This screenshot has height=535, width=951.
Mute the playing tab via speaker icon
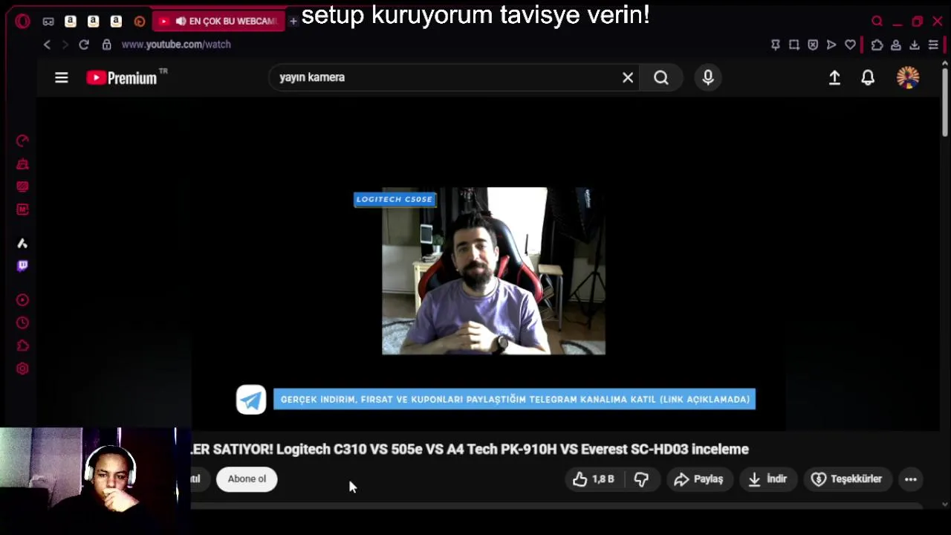[181, 21]
